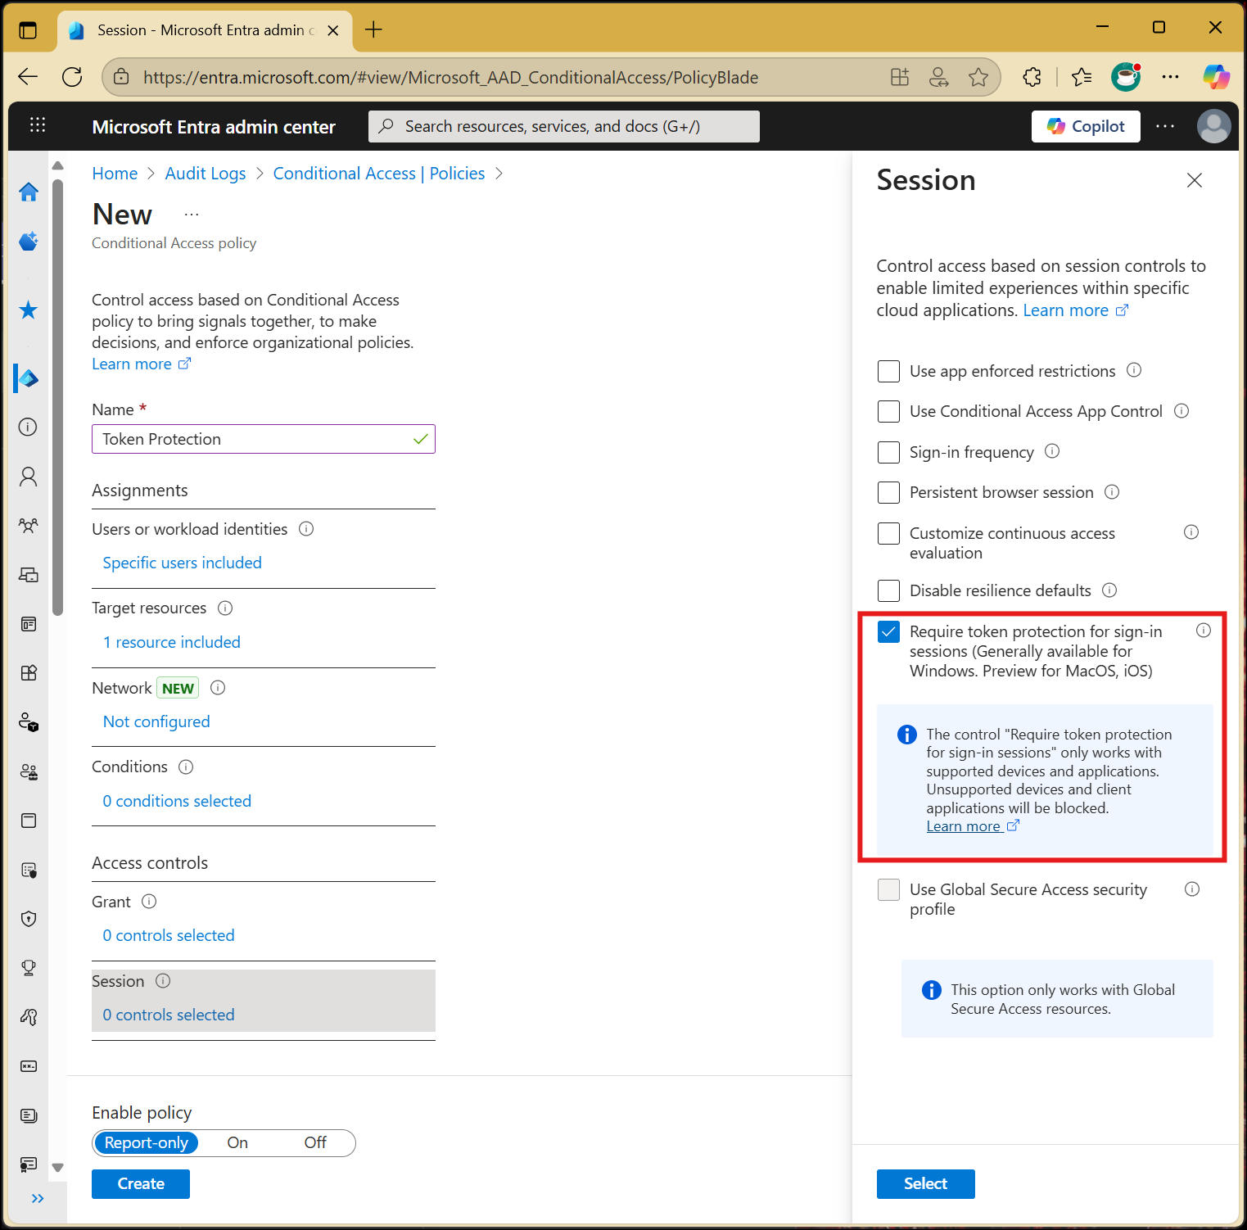The image size is (1247, 1230).
Task: Enable the 'Sign-in frequency' session control
Action: coord(888,452)
